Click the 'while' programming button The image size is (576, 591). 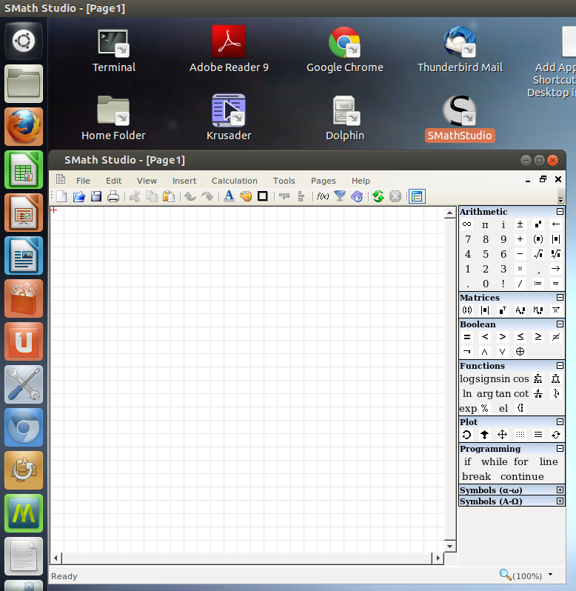pos(495,461)
